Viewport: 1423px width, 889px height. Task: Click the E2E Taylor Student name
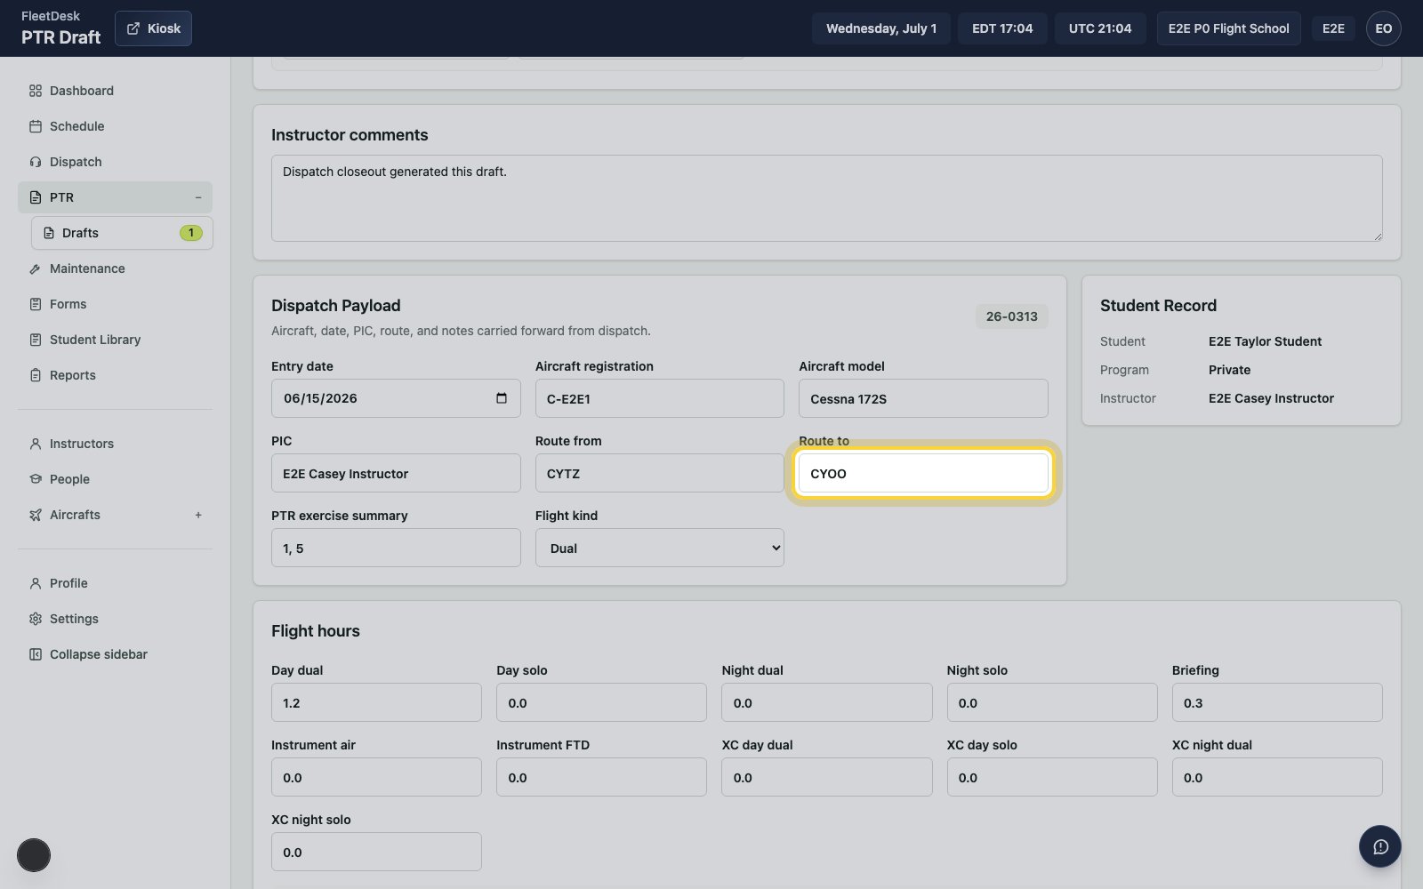(x=1265, y=341)
